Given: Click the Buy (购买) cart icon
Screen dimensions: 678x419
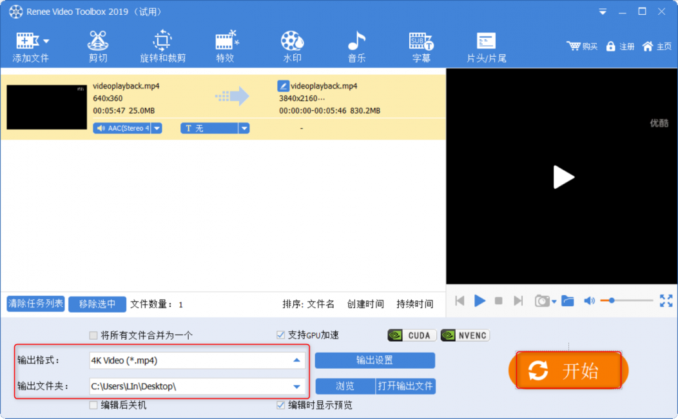Looking at the screenshot, I should point(574,46).
